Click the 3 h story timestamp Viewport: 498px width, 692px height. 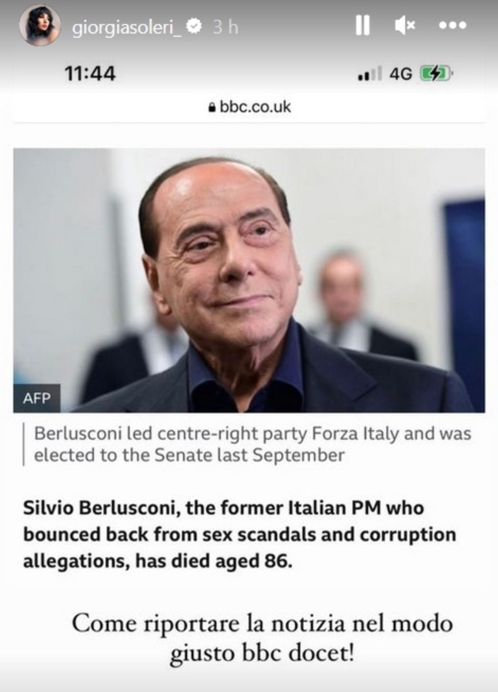pyautogui.click(x=225, y=27)
